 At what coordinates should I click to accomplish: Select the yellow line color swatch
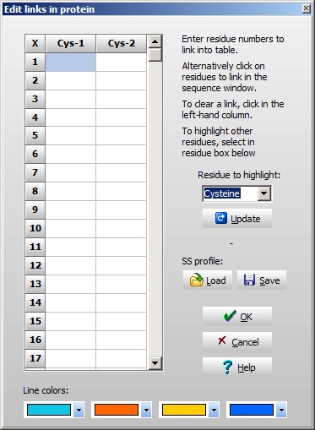pyautogui.click(x=184, y=410)
